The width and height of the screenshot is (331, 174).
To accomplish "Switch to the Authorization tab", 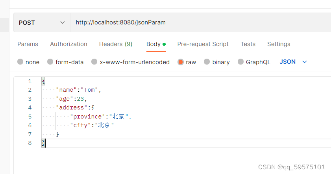I will coord(68,44).
